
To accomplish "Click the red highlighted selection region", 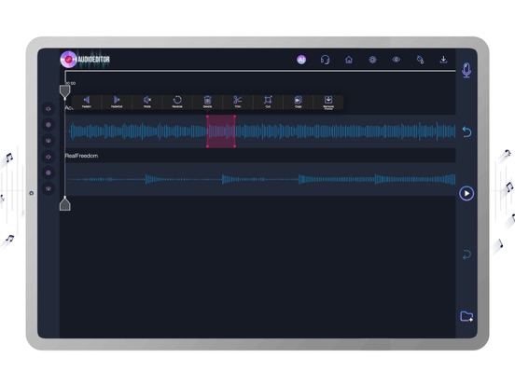I will [221, 131].
